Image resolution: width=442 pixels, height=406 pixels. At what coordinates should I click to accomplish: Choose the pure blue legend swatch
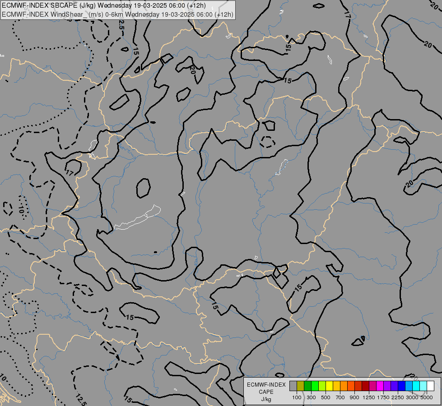coord(401,386)
